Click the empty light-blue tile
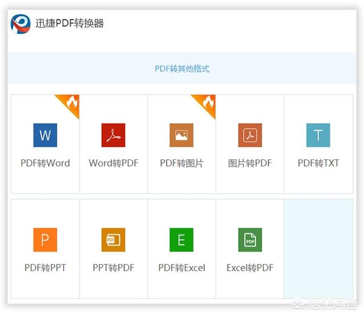This screenshot has width=364, height=316. click(318, 248)
